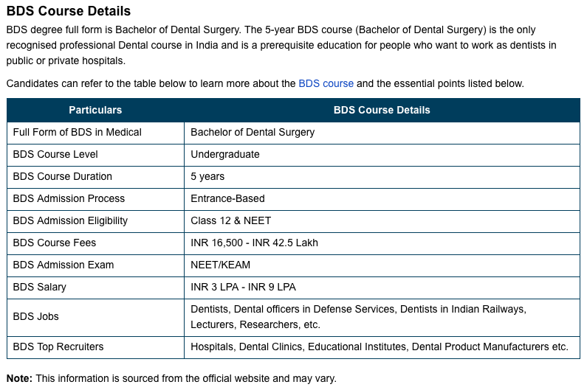Select the "BDS Course Details" table column header
The width and height of the screenshot is (587, 390).
tap(382, 110)
